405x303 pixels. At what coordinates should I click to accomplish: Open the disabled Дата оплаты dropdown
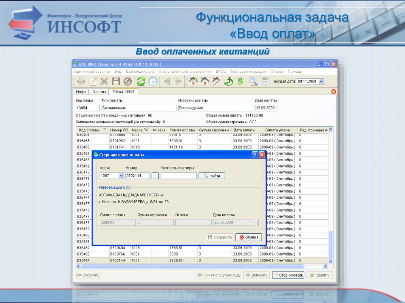click(256, 222)
